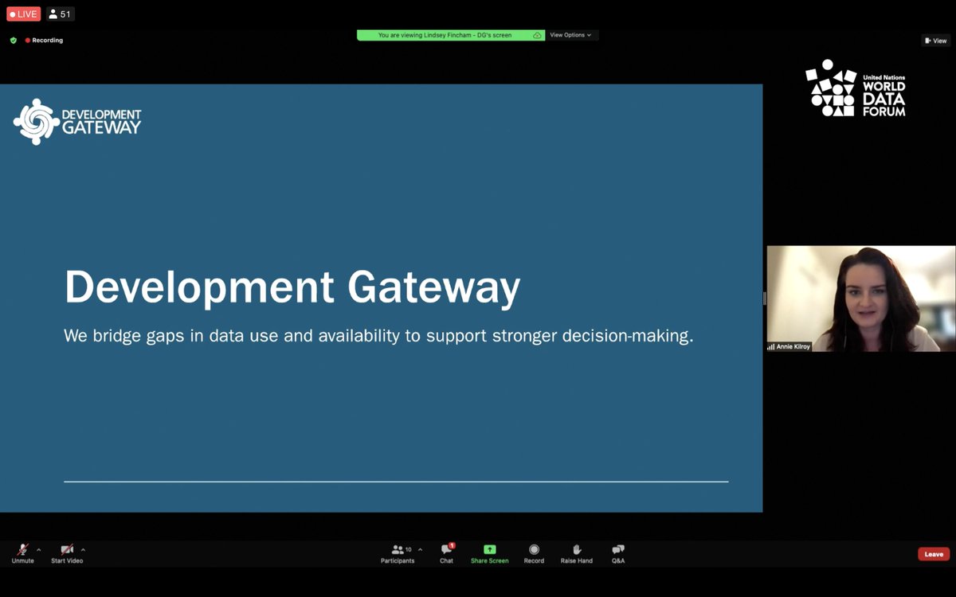Click the Recording indicator
Viewport: 956px width, 597px height.
pos(44,40)
